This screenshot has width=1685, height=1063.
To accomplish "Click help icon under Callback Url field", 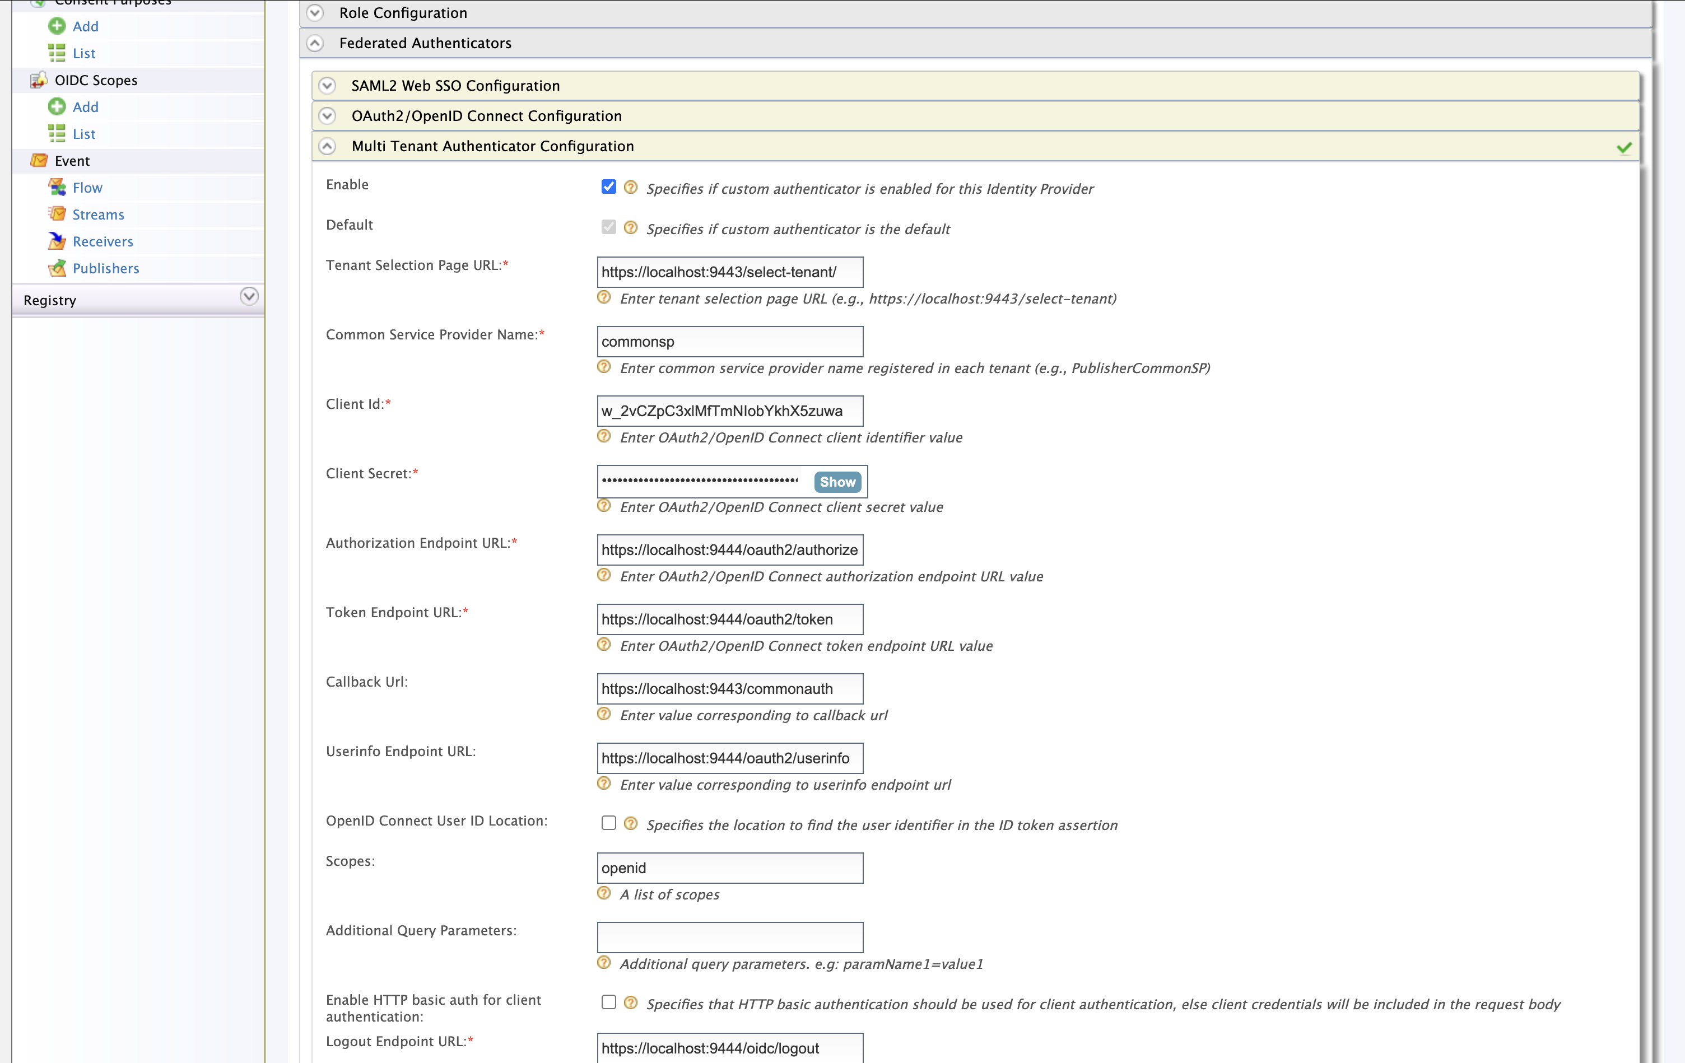I will [604, 714].
